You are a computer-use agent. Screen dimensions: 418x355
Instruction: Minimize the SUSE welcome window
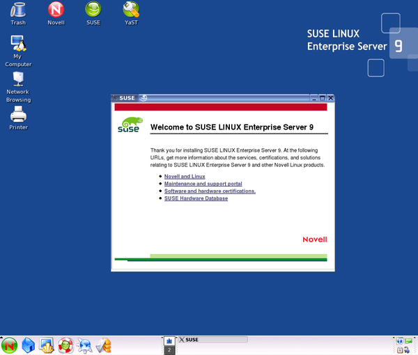tap(314, 98)
